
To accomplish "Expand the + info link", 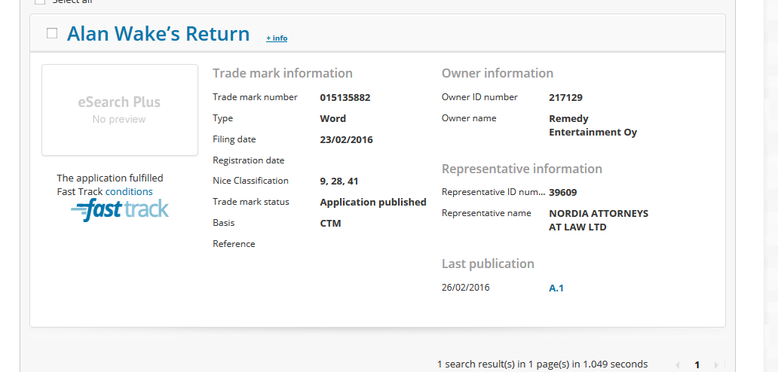I will pyautogui.click(x=277, y=38).
